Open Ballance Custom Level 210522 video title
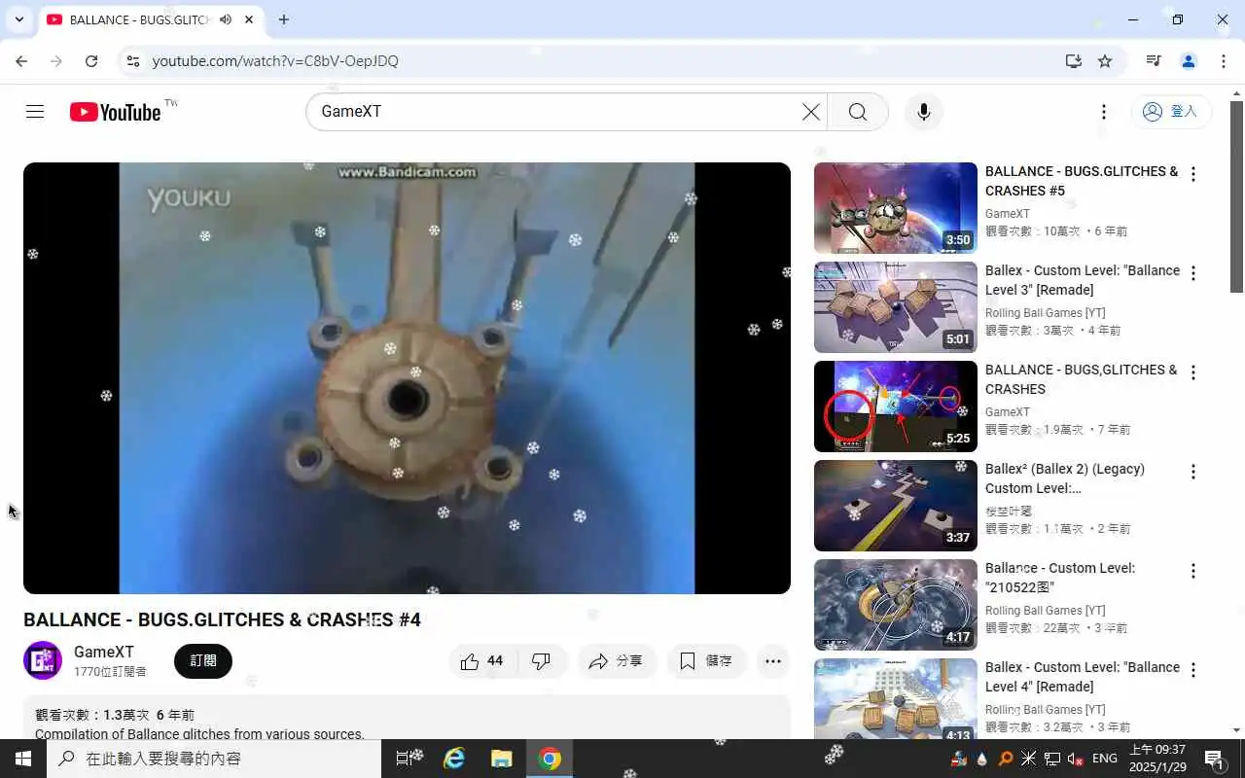This screenshot has height=778, width=1245. (1060, 578)
